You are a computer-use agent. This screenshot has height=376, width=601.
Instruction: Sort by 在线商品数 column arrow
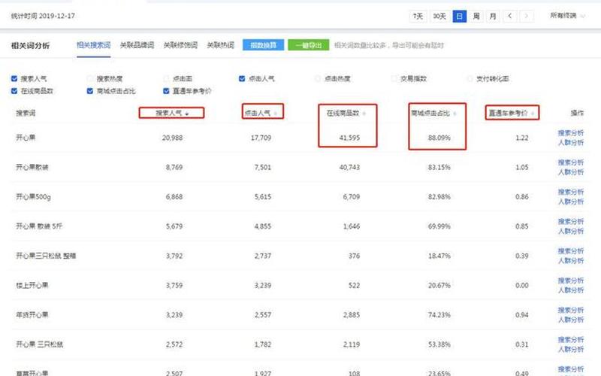point(364,114)
